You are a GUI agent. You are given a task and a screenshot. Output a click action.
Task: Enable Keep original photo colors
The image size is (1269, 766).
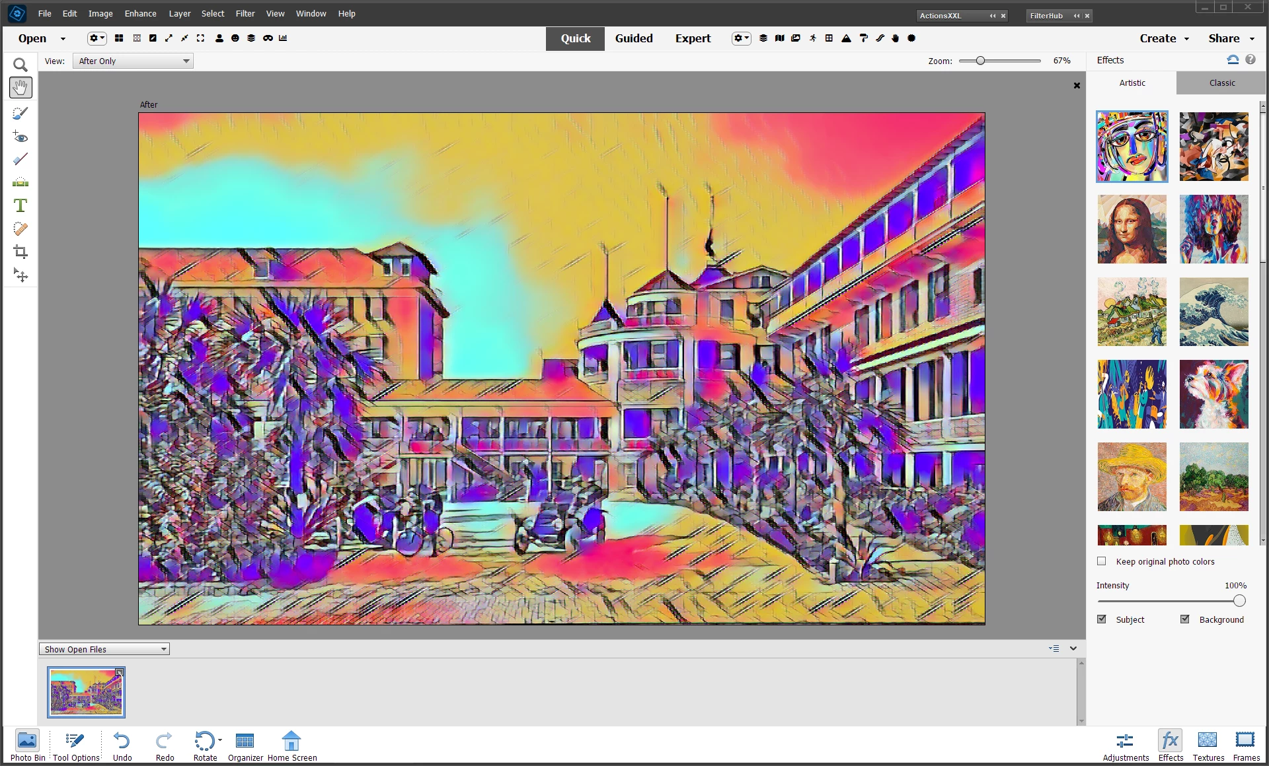click(x=1102, y=561)
